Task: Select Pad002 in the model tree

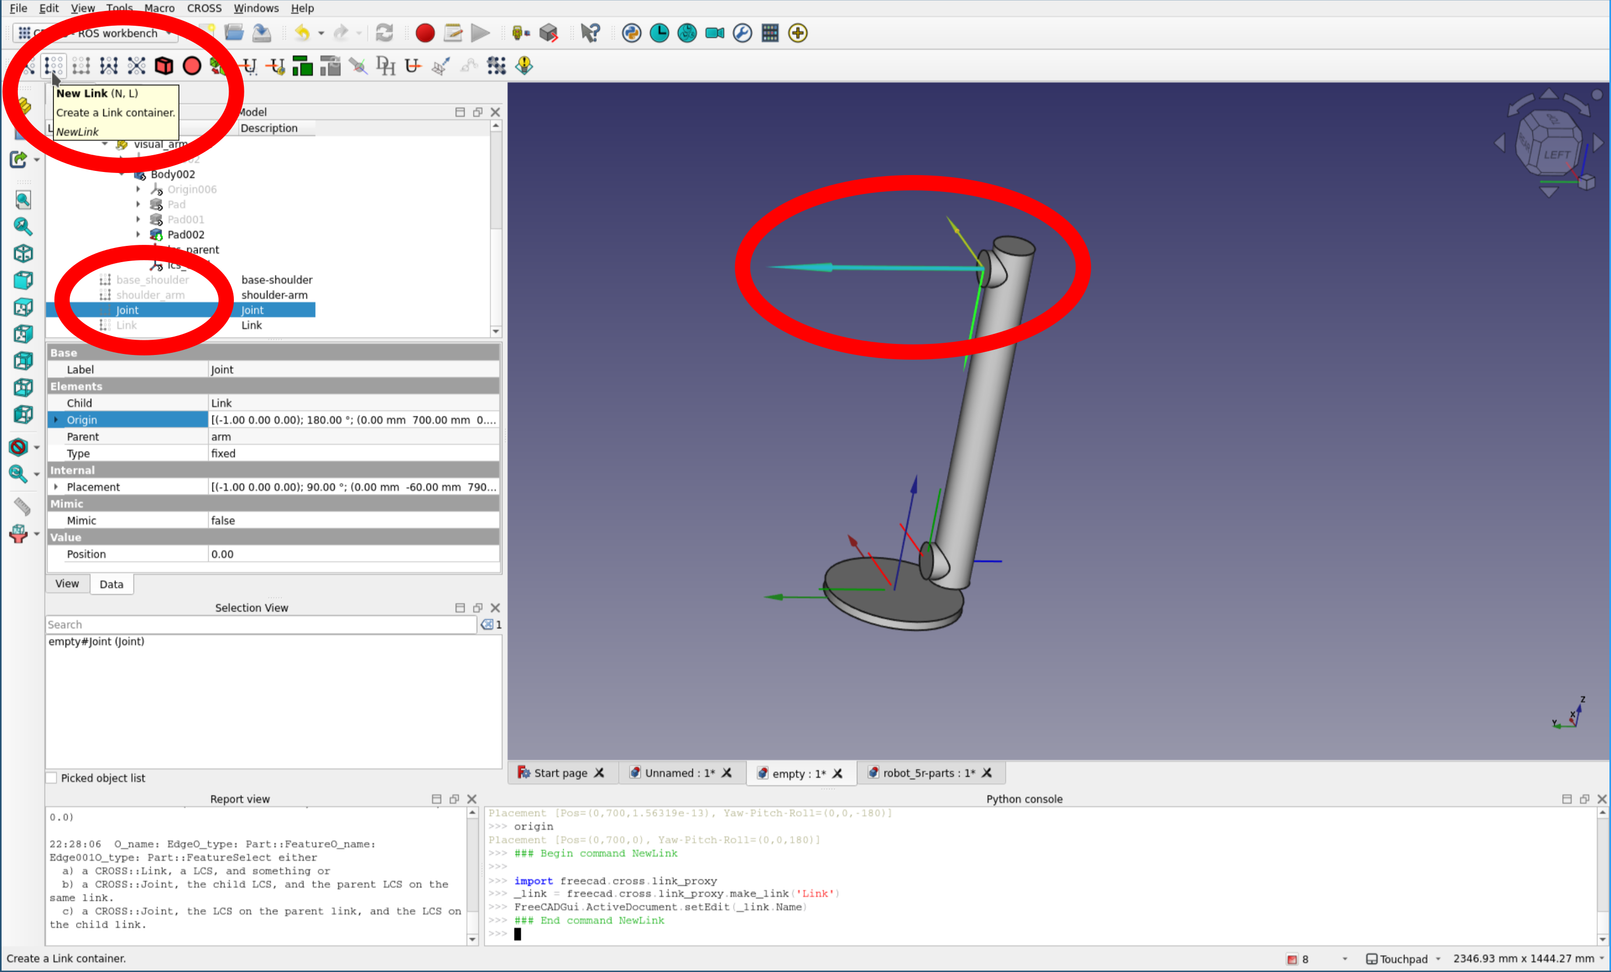Action: pyautogui.click(x=186, y=234)
